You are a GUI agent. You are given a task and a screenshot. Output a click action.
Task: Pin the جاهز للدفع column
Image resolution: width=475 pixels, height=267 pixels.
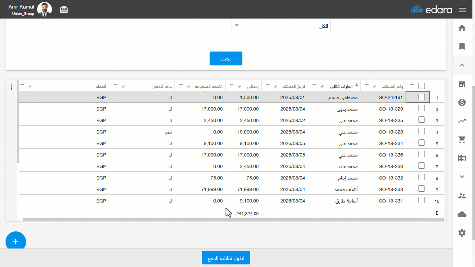(x=123, y=86)
